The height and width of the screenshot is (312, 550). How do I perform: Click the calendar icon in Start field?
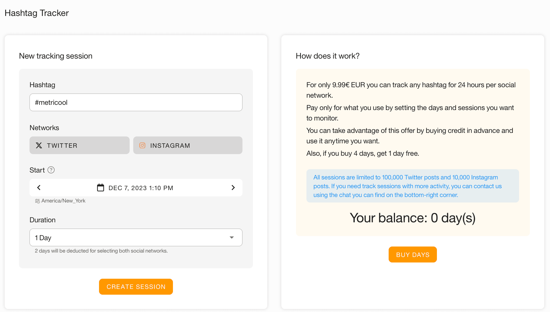click(x=100, y=188)
